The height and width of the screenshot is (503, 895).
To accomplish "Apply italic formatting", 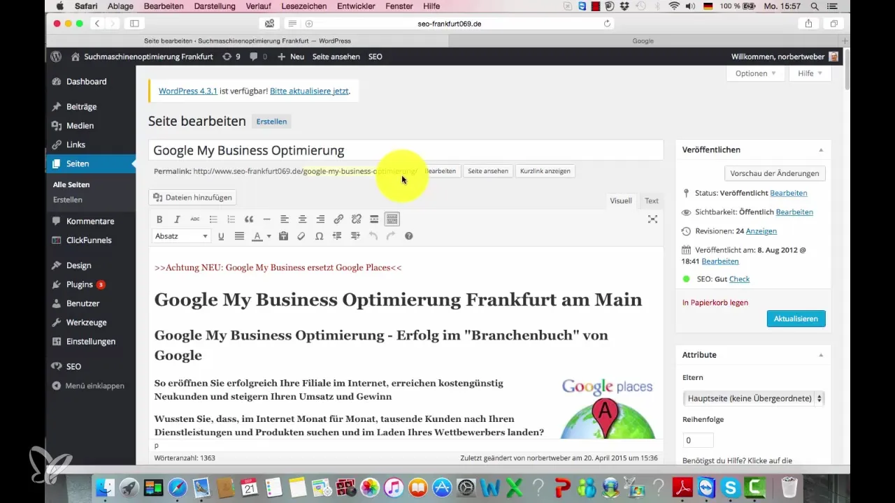I will 177,219.
